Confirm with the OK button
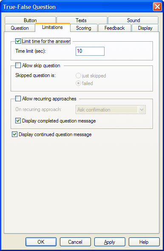Viewport: 164px width, 251px height. [41, 242]
